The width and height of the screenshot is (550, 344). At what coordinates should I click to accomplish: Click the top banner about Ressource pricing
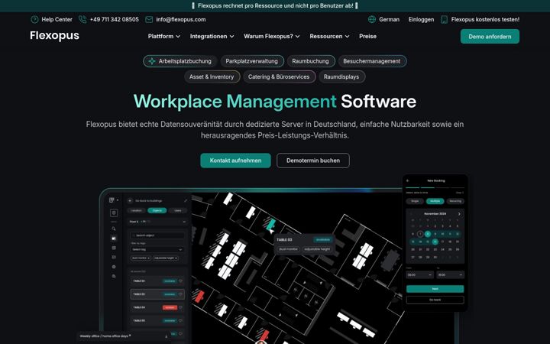tap(275, 5)
